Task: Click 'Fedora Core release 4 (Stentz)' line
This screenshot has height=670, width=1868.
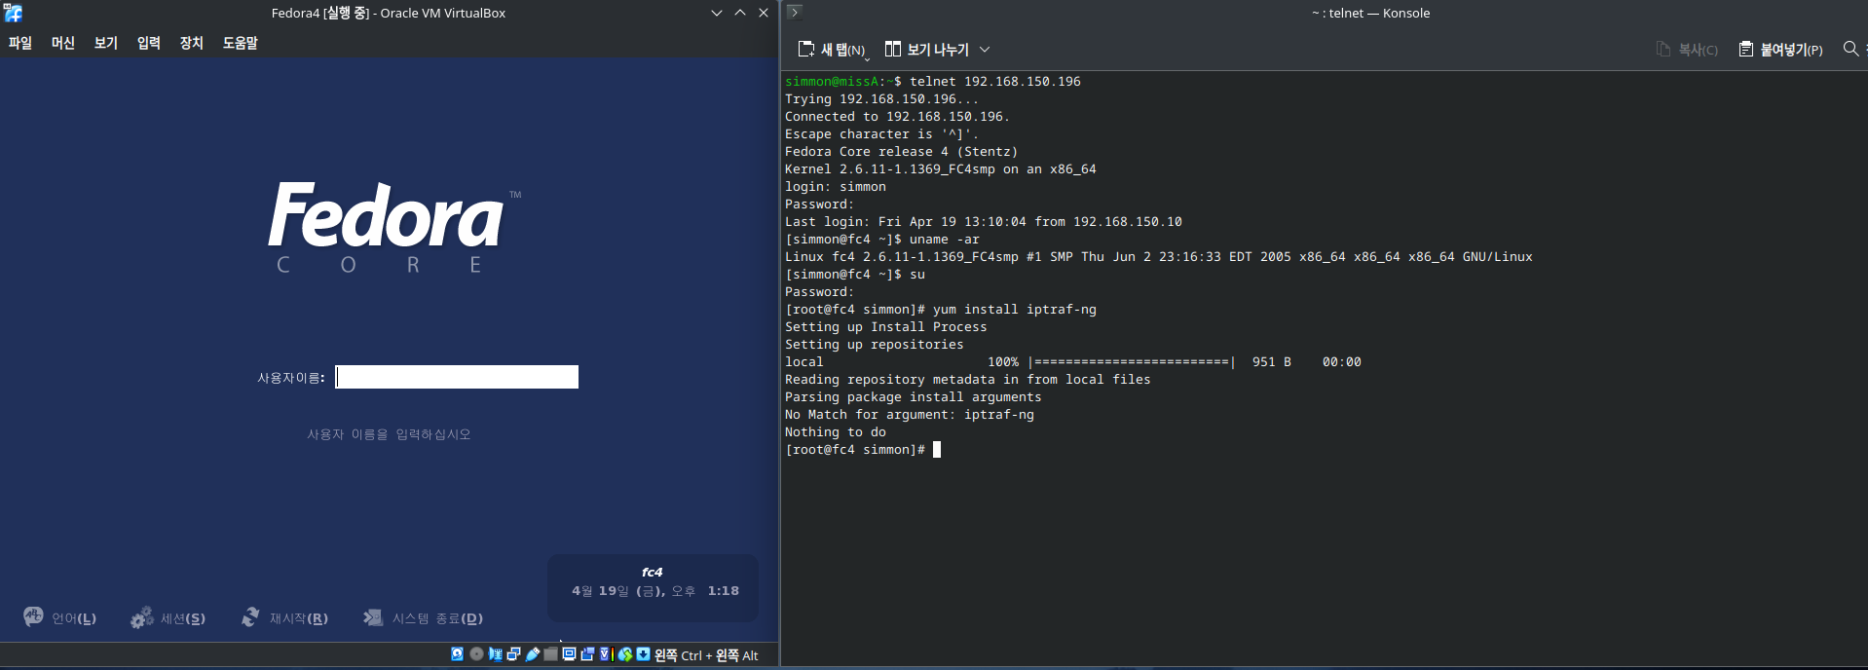Action: (902, 152)
